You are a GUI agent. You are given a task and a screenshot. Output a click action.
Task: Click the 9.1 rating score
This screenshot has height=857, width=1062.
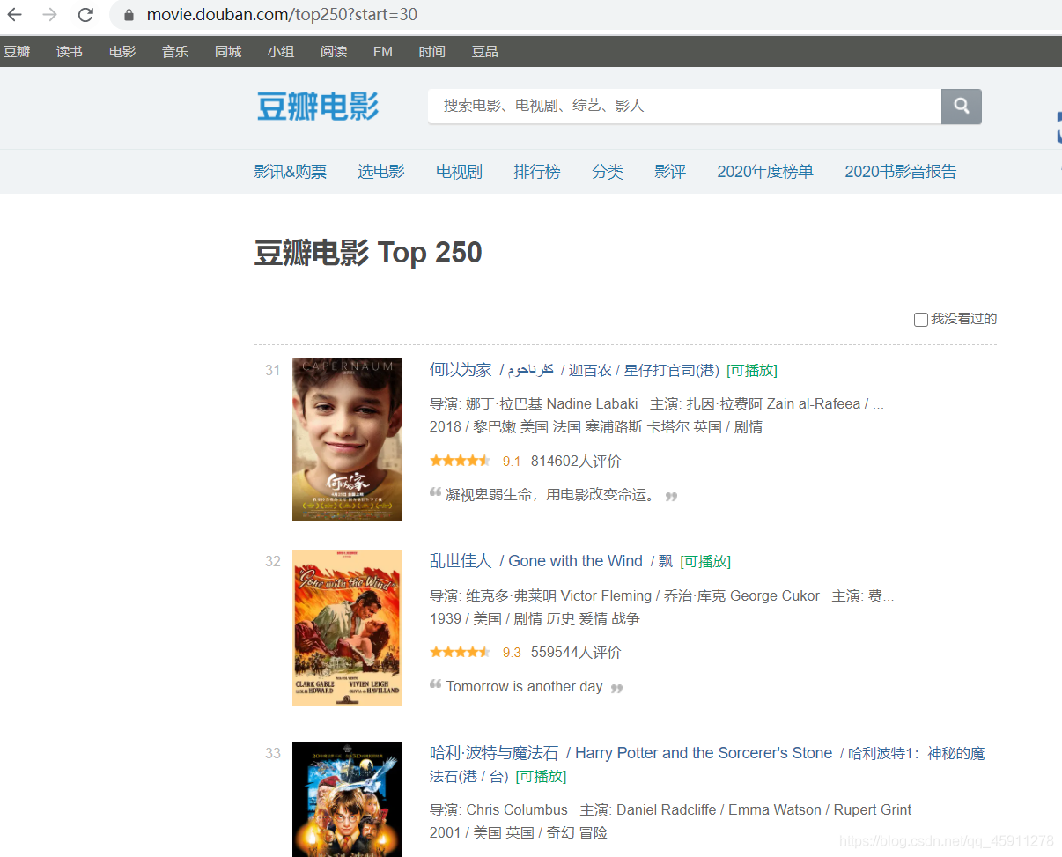coord(512,462)
